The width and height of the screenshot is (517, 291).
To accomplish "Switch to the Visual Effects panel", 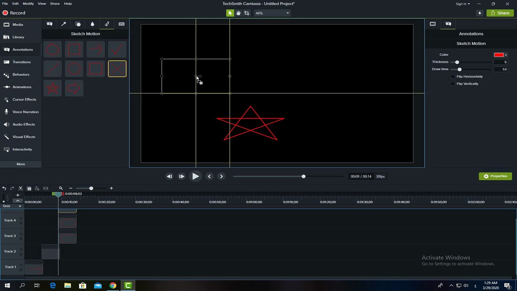I will [x=21, y=137].
